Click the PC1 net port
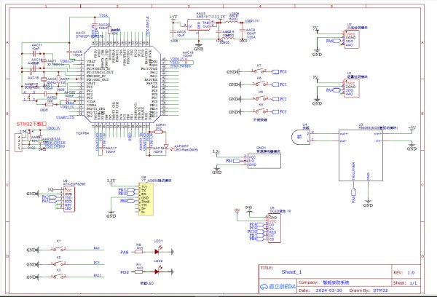437x297 pixels. tap(279, 84)
